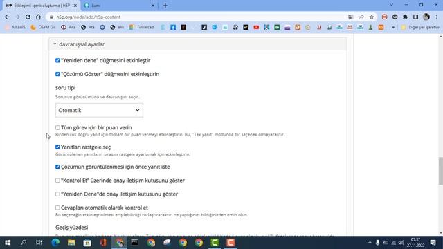This screenshot has height=249, width=443.
Task: Launch Microsoft Edge from the taskbar
Action: tap(55, 243)
